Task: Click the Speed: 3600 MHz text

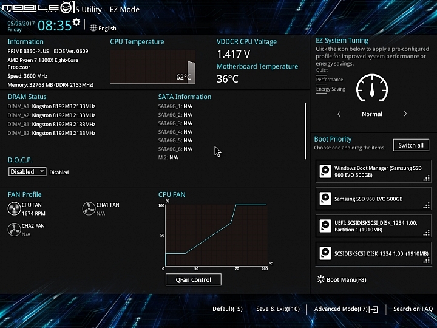Action: (27, 76)
